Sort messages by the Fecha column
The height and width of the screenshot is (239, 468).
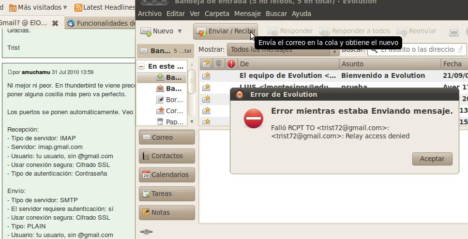click(454, 64)
